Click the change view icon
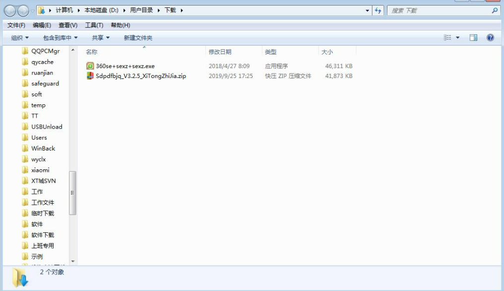Screen dimensions: 504x291 447,38
